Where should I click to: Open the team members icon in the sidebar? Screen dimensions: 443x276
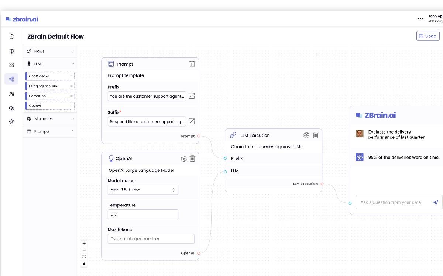click(11, 94)
